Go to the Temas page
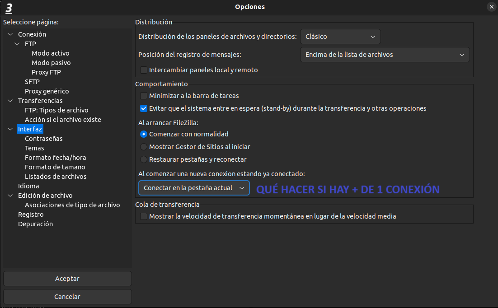498x308 pixels. [34, 148]
